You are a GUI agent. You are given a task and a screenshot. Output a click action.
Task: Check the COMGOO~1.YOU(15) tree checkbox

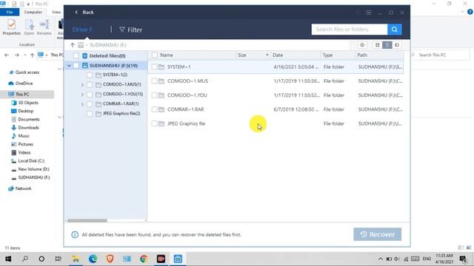(90, 95)
